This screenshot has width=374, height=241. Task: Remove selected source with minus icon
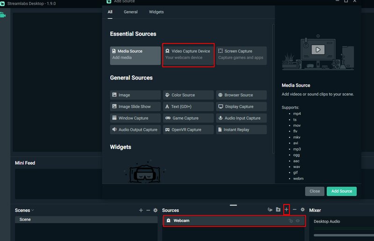click(x=295, y=210)
